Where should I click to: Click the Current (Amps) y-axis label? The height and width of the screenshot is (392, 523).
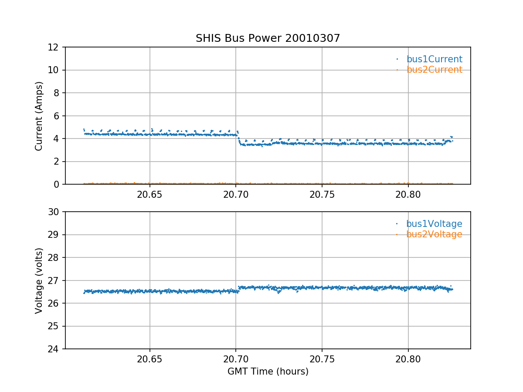tap(39, 116)
